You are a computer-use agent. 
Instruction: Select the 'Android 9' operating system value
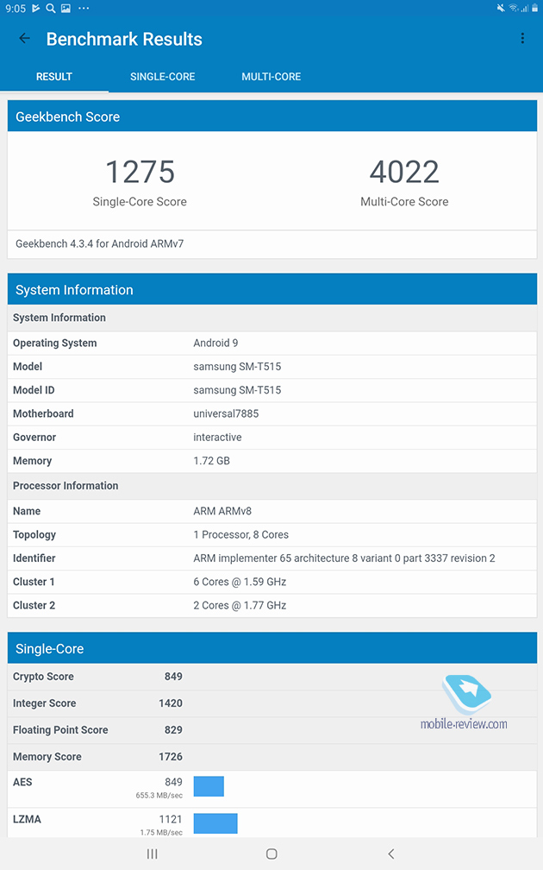(x=215, y=343)
